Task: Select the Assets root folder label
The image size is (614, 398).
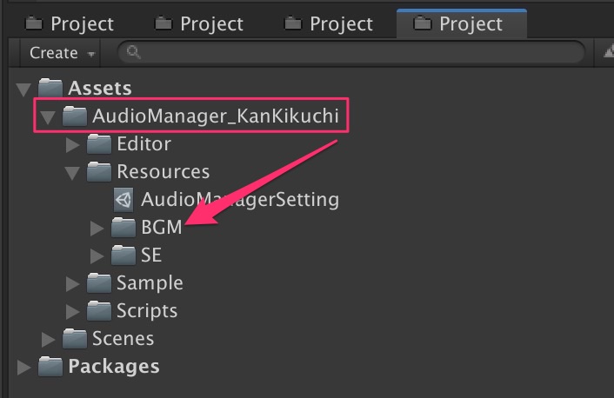Action: point(100,88)
